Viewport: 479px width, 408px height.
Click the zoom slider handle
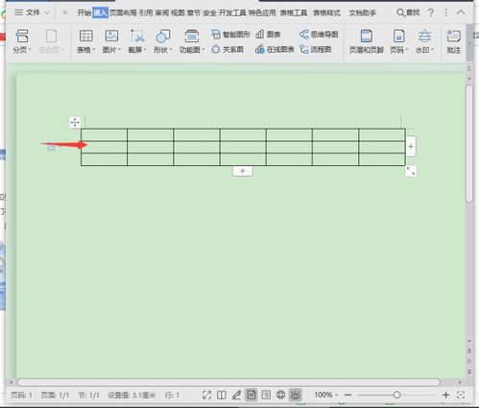pos(396,395)
